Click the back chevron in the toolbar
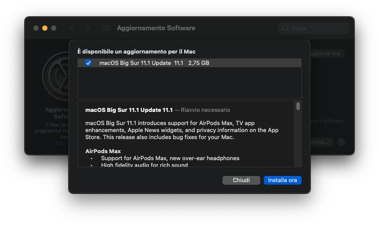Viewport: 379px width, 226px height. [x=72, y=28]
